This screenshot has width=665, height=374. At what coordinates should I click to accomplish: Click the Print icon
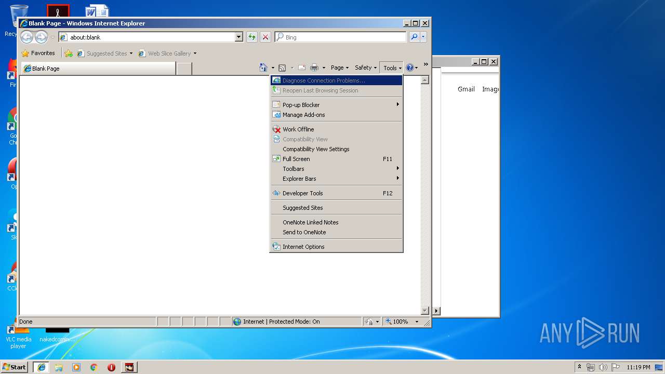pos(314,68)
